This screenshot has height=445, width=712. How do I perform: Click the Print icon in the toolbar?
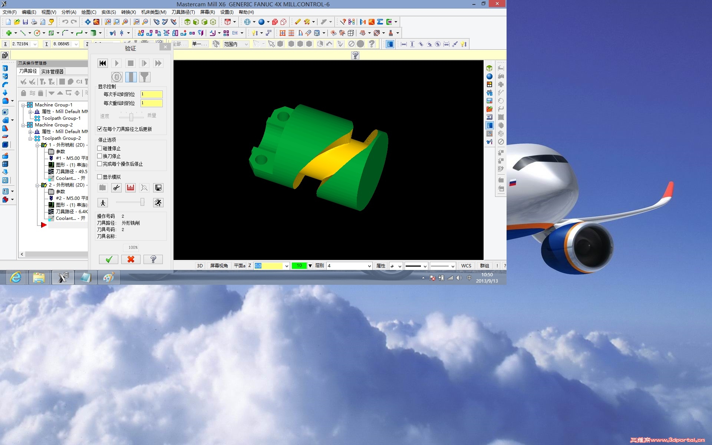click(x=34, y=22)
